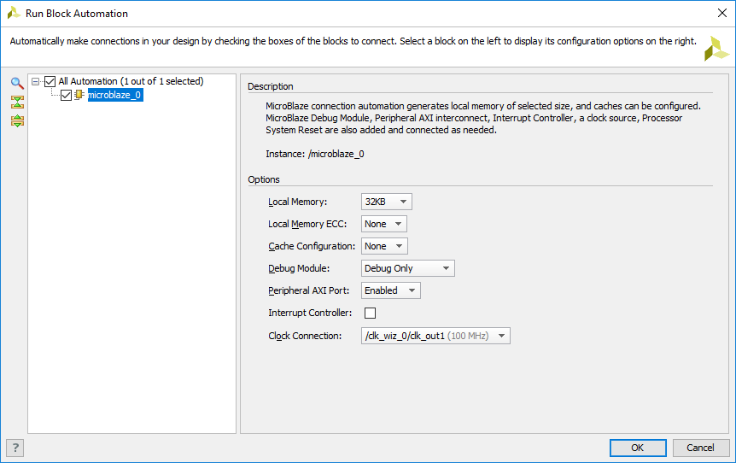Viewport: 736px width, 463px height.
Task: Click the Cancel button
Action: (x=701, y=448)
